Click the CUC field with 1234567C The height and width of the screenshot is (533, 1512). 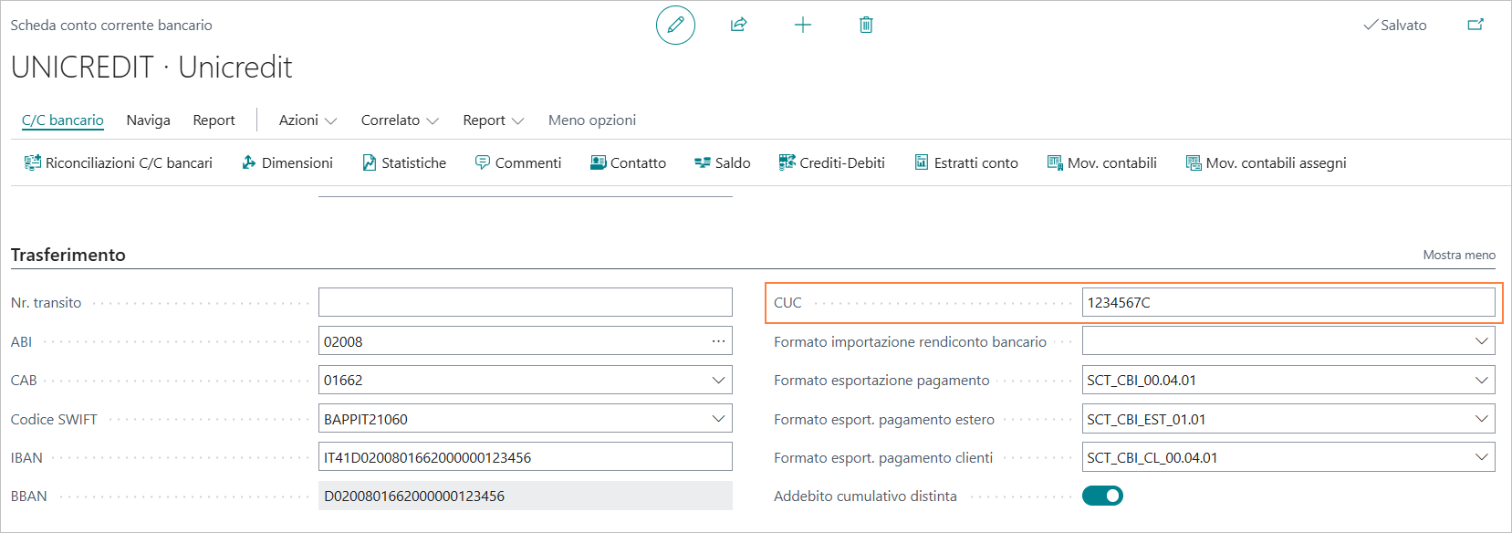point(1288,302)
